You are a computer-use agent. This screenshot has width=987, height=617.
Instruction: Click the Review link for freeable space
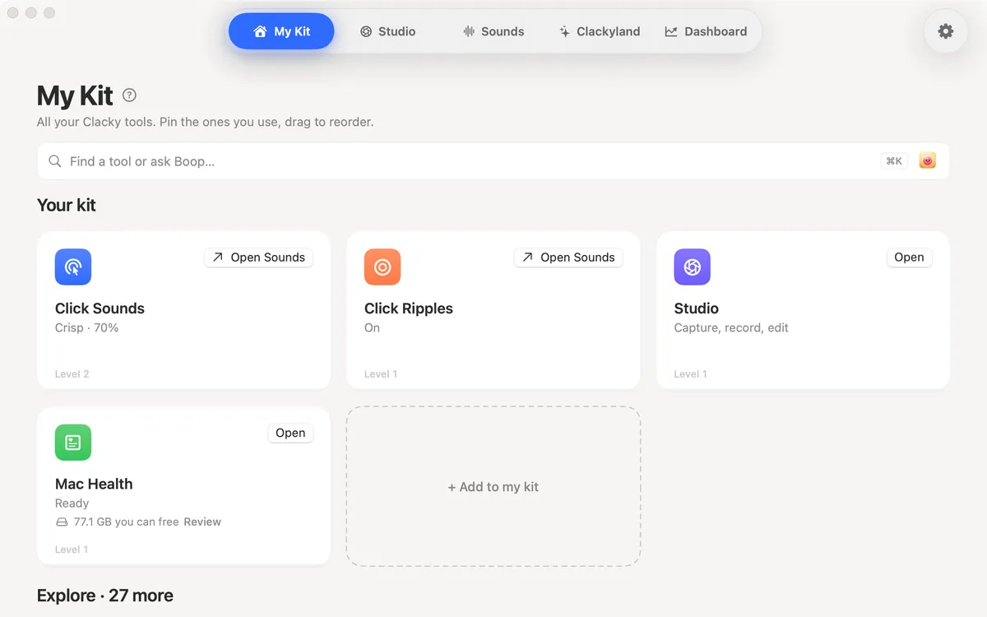202,522
